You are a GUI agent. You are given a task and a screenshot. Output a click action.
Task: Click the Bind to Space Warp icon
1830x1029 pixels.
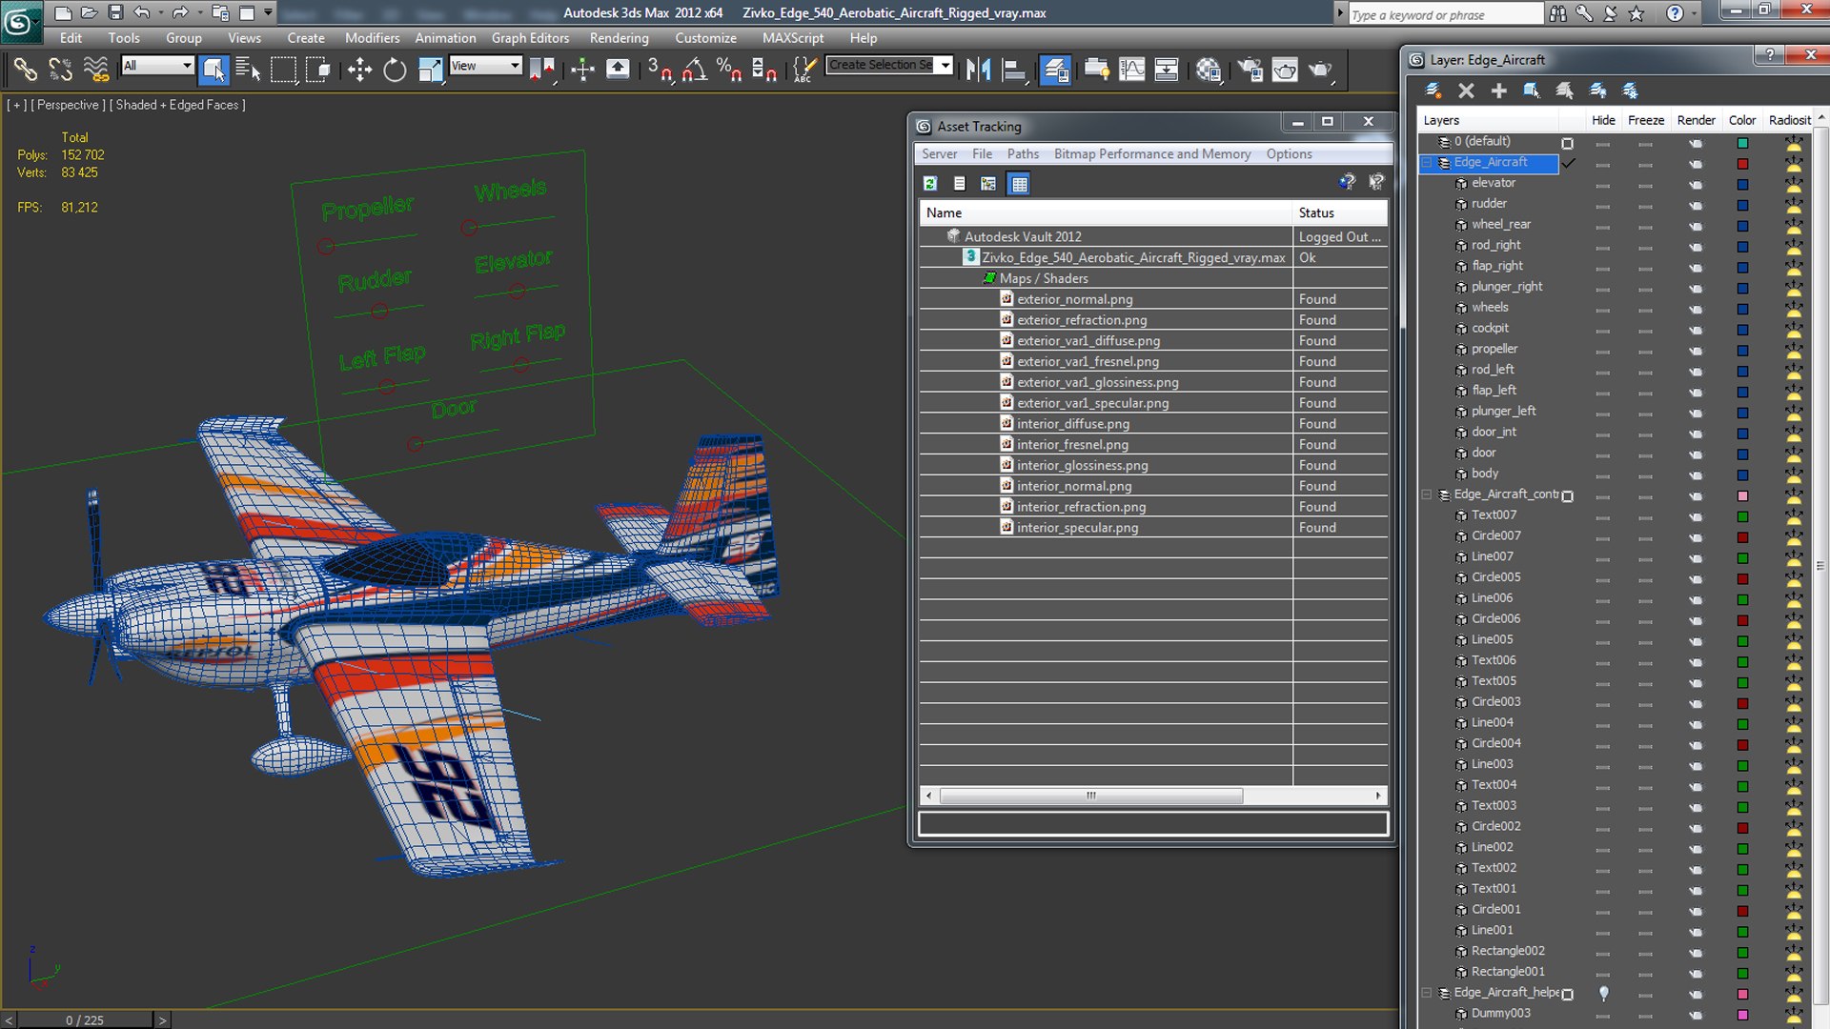click(96, 70)
